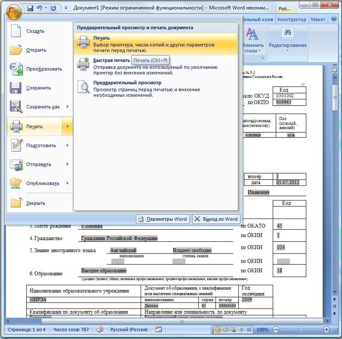342x339 pixels.
Task: Select Создать in the Office menu
Action: click(x=40, y=31)
